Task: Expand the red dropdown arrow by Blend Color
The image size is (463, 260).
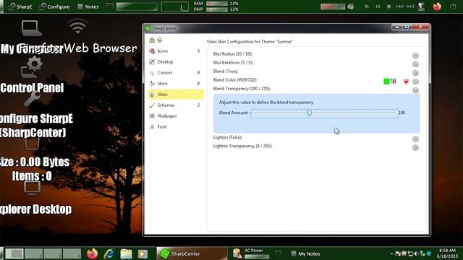Action: (x=406, y=82)
